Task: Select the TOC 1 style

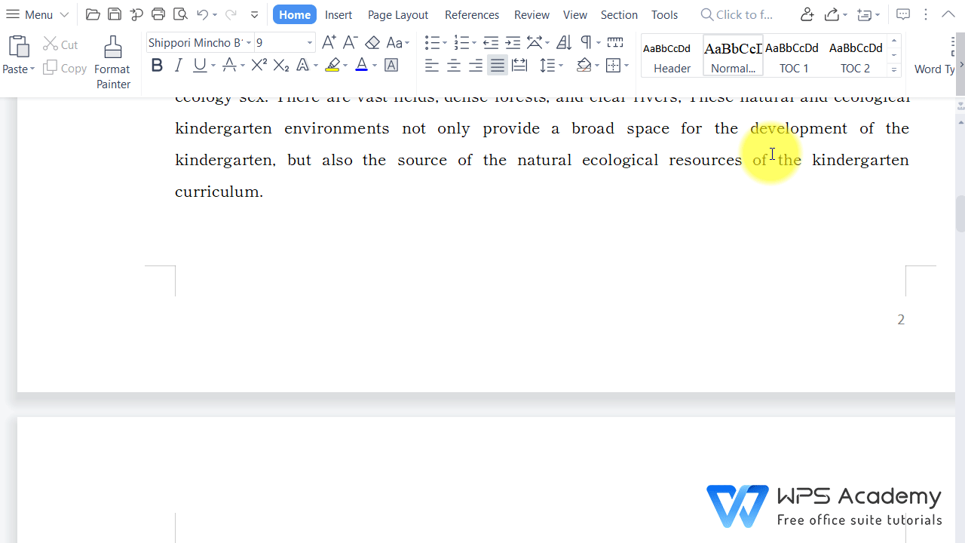Action: point(793,57)
